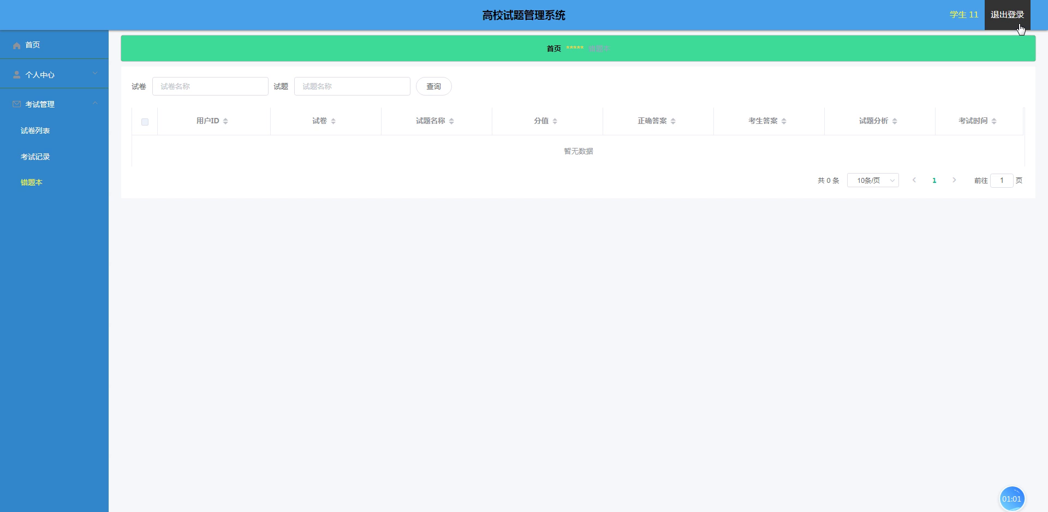The width and height of the screenshot is (1048, 512).
Task: Click the 试题名称 column header text
Action: click(431, 121)
